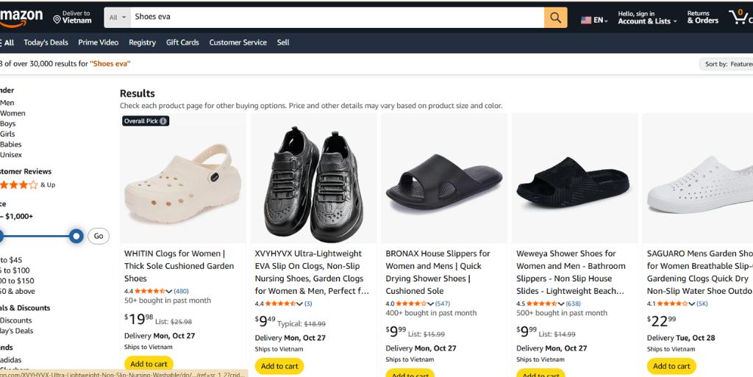Add XVYHYVX clogs to cart
The height and width of the screenshot is (377, 753).
(279, 366)
